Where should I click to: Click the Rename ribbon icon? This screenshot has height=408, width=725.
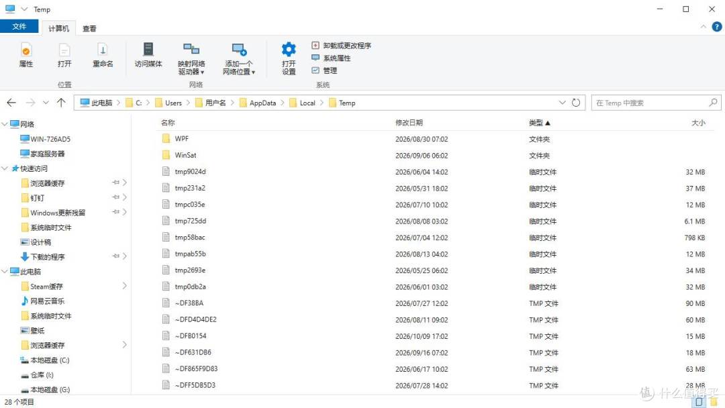point(103,56)
